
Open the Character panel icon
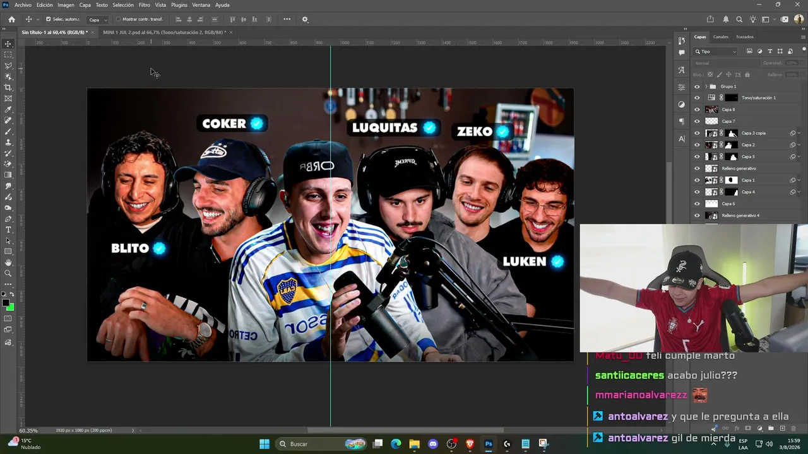coord(682,139)
